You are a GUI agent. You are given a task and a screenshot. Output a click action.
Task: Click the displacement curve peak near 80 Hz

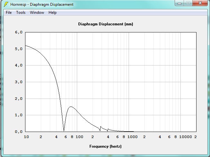(x=71, y=107)
